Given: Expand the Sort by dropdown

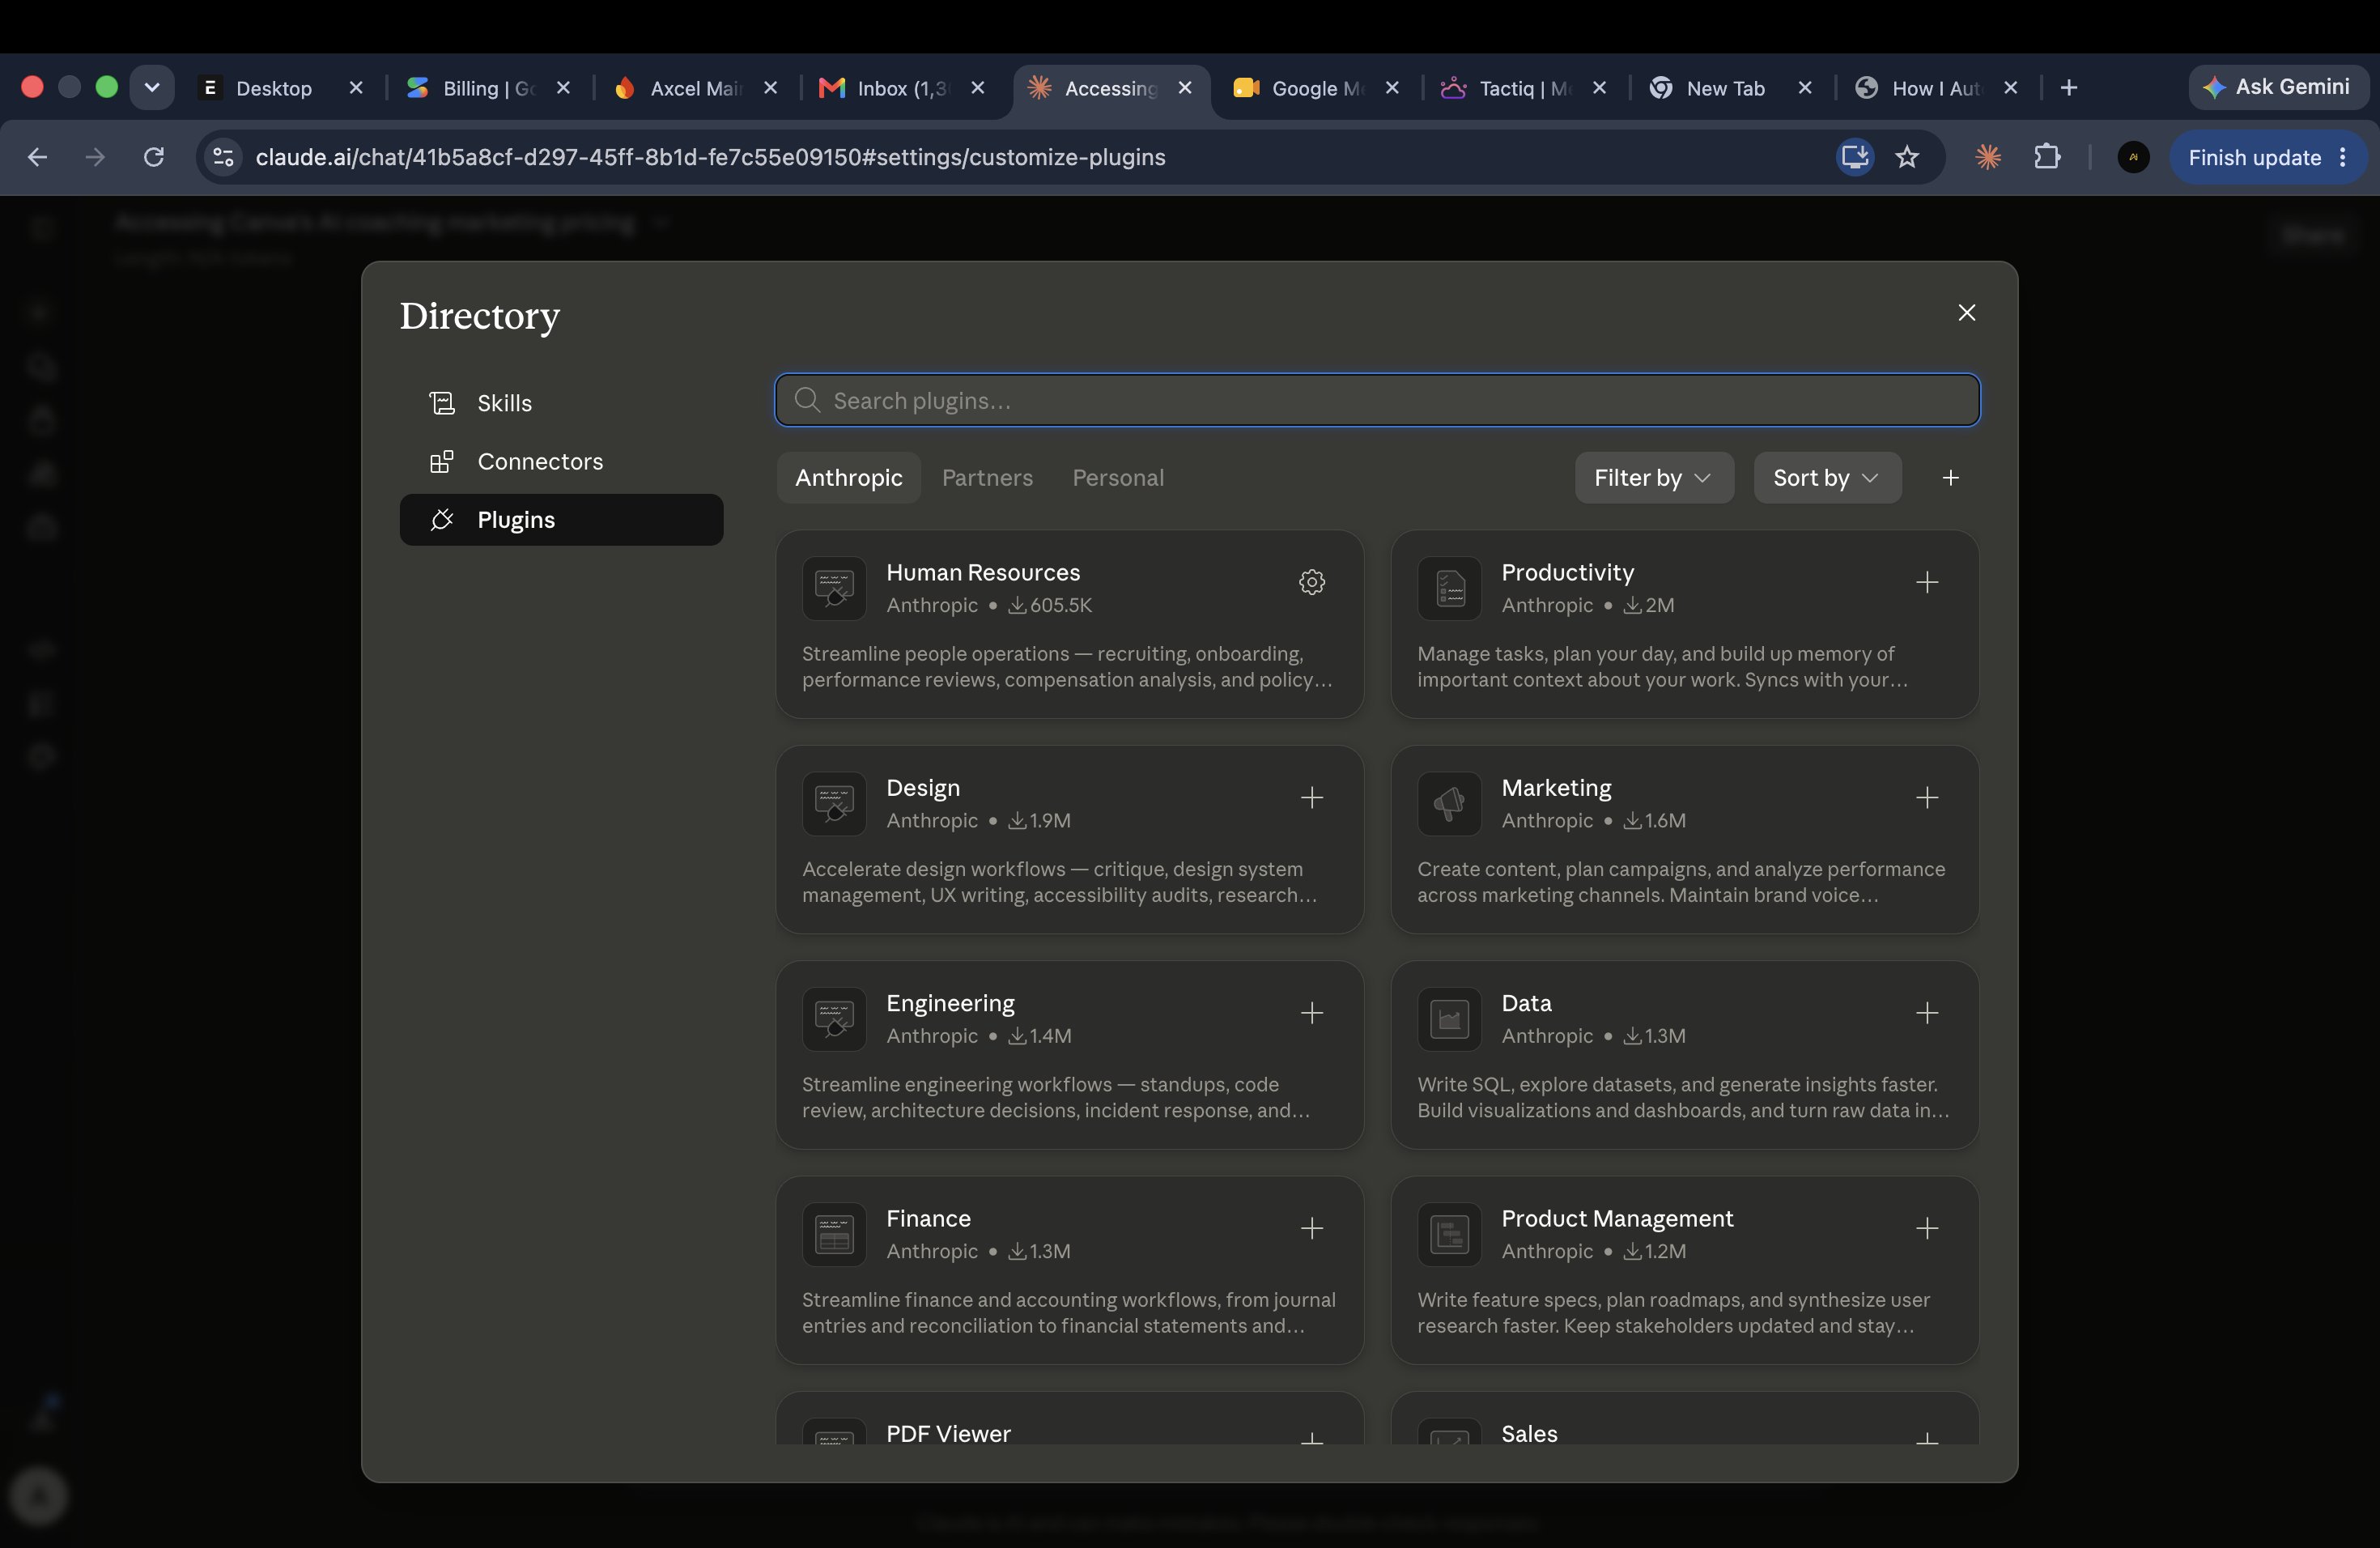Looking at the screenshot, I should point(1827,478).
